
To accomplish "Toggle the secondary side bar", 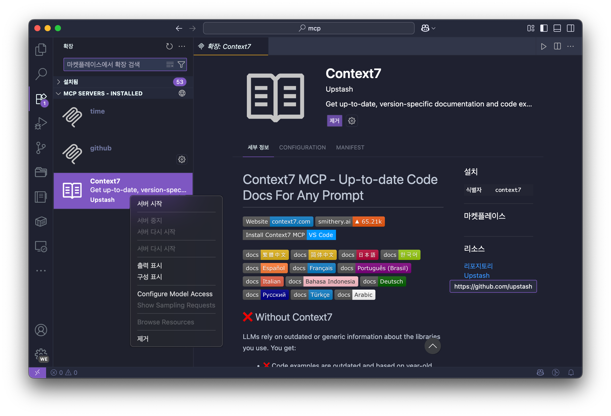I will pyautogui.click(x=571, y=28).
